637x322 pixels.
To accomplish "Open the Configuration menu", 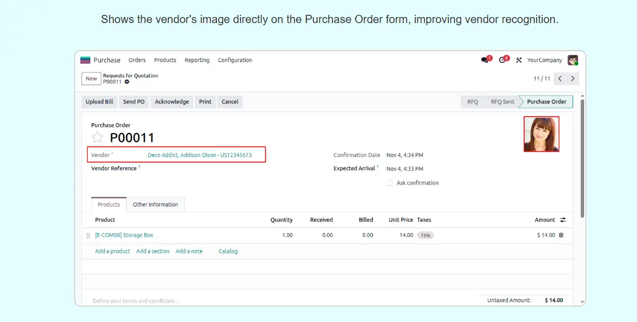I will coord(235,60).
